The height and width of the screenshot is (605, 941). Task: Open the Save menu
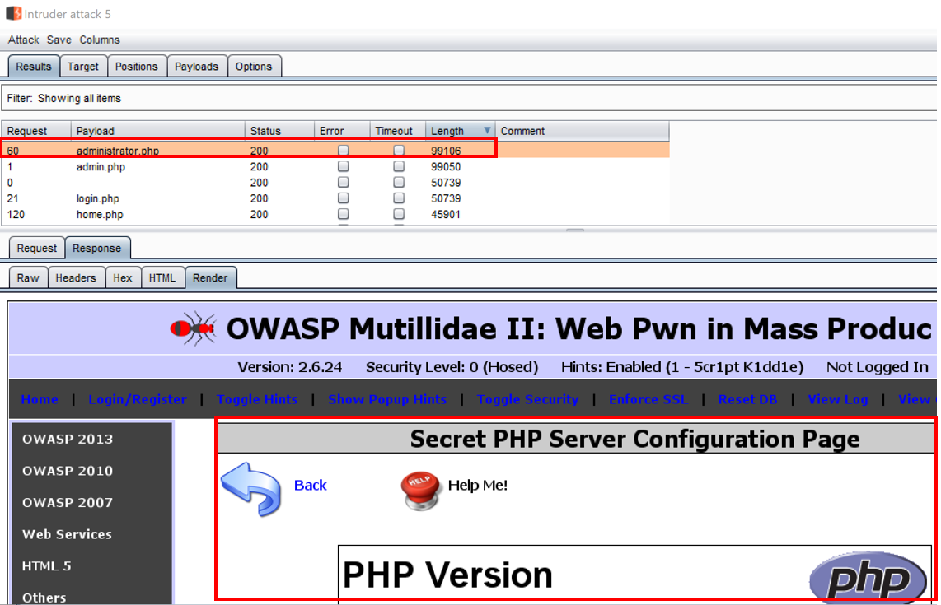point(59,40)
